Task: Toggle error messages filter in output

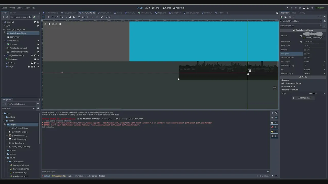Action: click(x=274, y=127)
